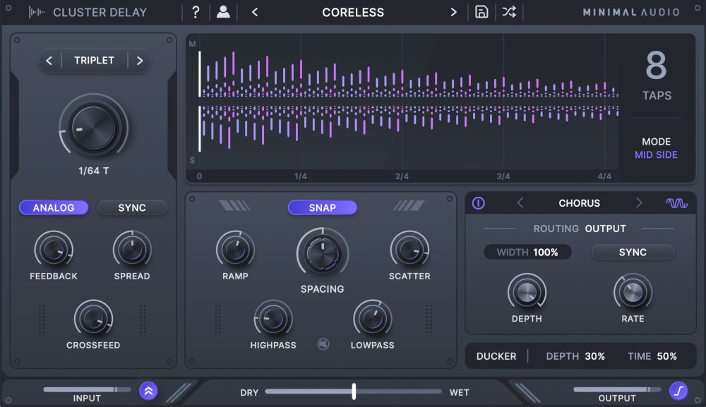The height and width of the screenshot is (407, 706).
Task: Click the left chevron beside Triplet
Action: 49,61
